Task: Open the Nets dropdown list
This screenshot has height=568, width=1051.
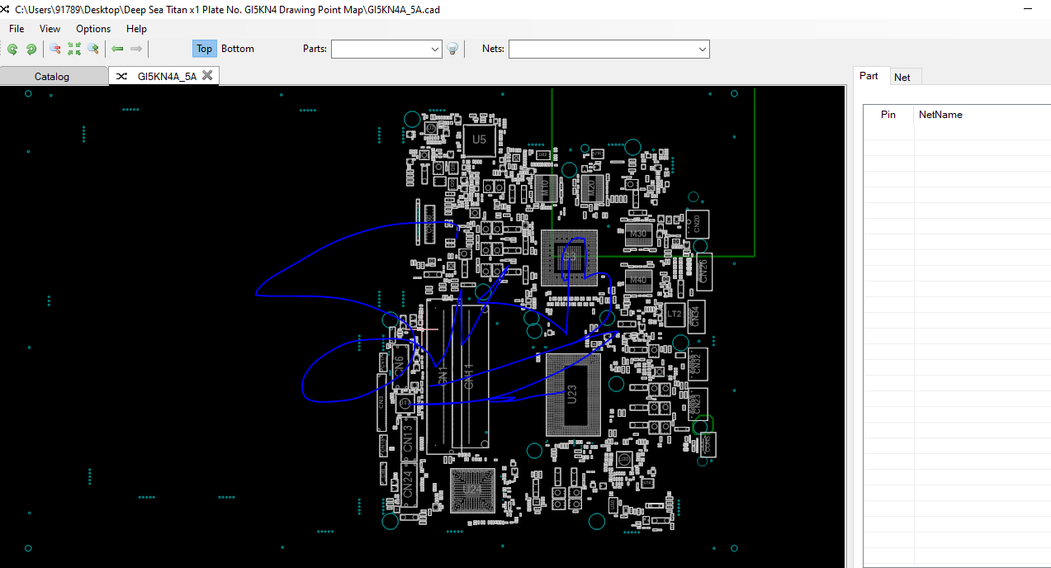Action: (702, 50)
